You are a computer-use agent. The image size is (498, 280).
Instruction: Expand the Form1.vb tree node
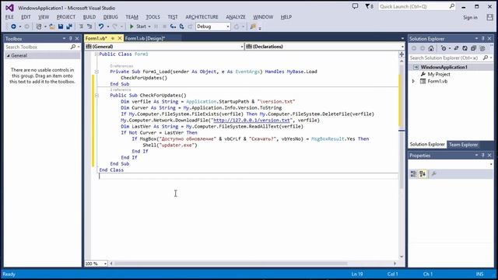(413, 81)
